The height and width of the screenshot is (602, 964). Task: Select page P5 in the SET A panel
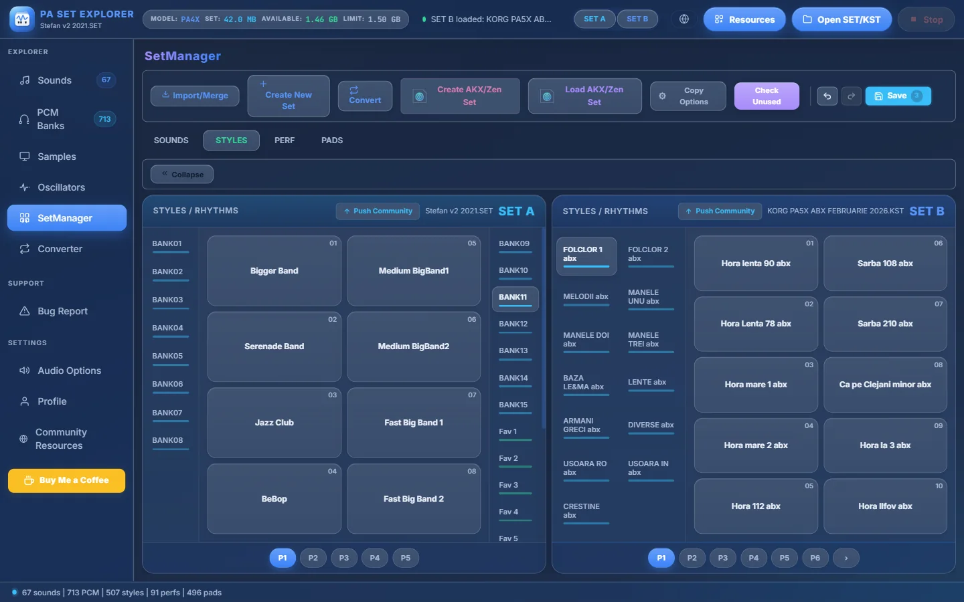(x=406, y=558)
